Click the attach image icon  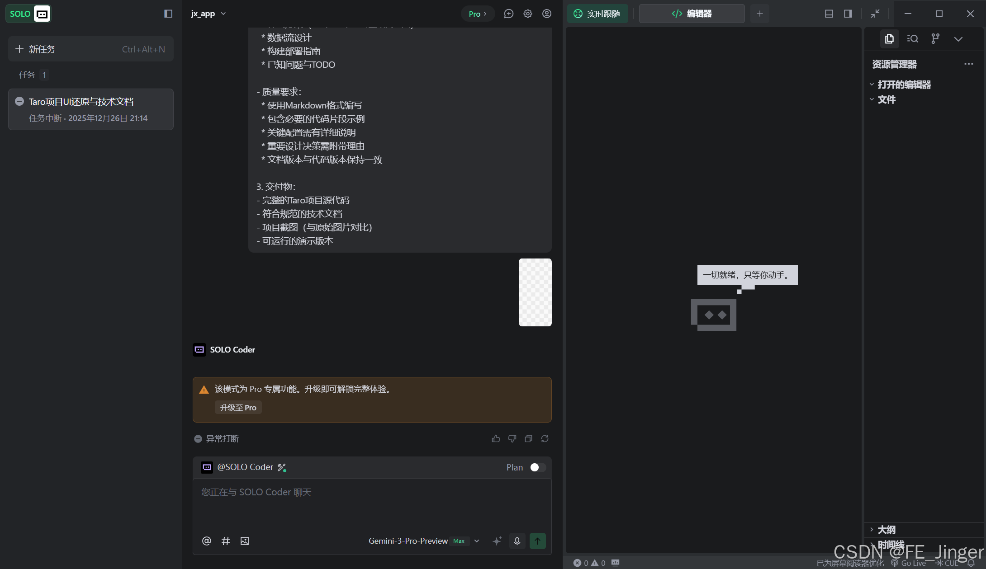245,541
